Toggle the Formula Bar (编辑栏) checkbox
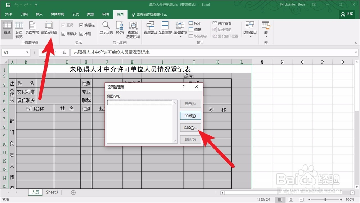The height and width of the screenshot is (203, 360). (81, 25)
